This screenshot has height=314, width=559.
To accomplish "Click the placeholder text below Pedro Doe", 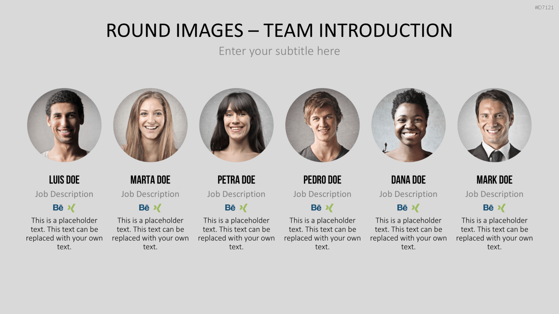I will (x=323, y=234).
